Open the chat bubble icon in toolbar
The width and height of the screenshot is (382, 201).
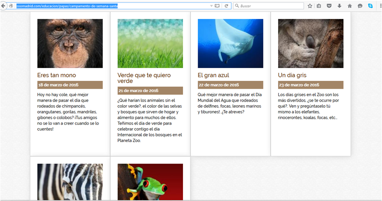click(360, 6)
